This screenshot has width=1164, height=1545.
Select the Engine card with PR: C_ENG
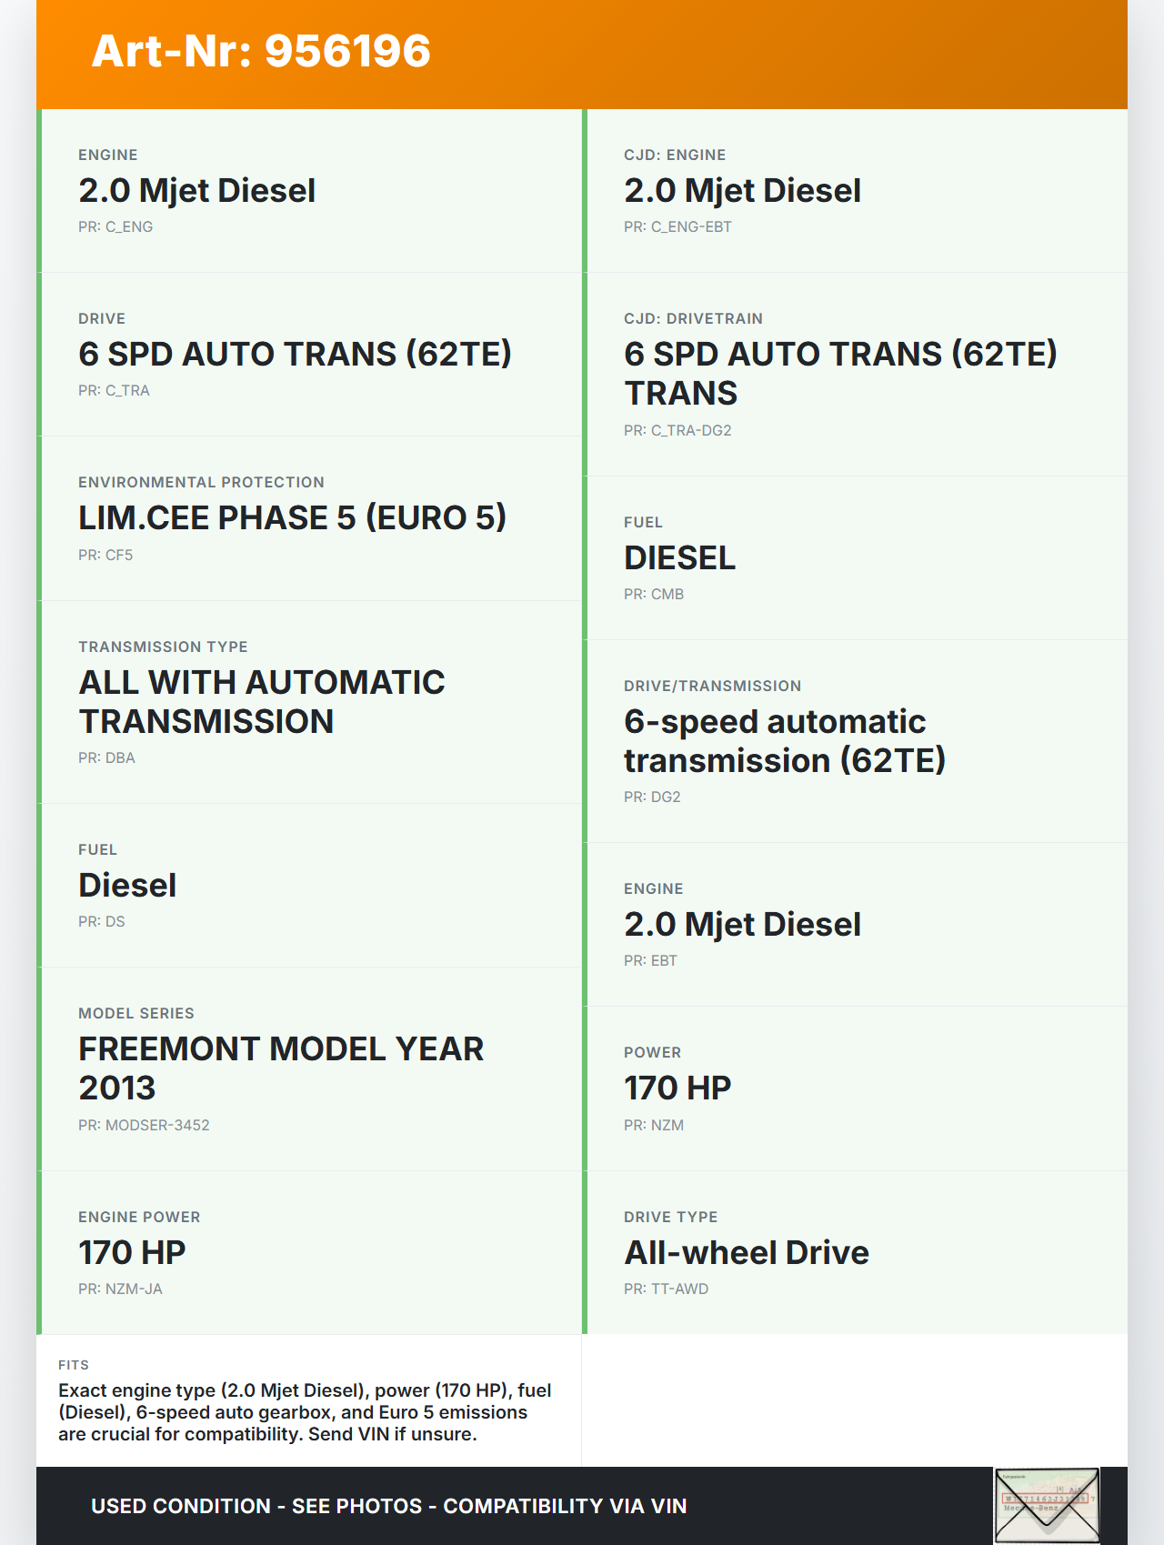coord(309,191)
